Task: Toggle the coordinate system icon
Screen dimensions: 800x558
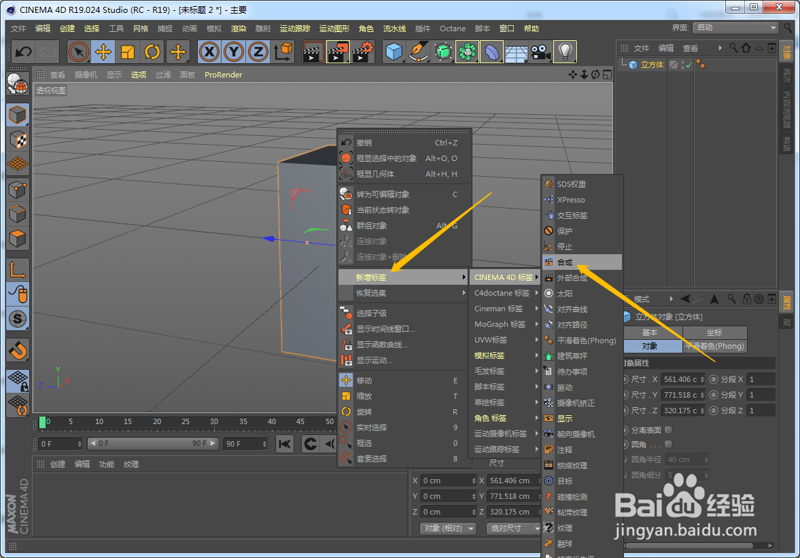Action: (283, 52)
